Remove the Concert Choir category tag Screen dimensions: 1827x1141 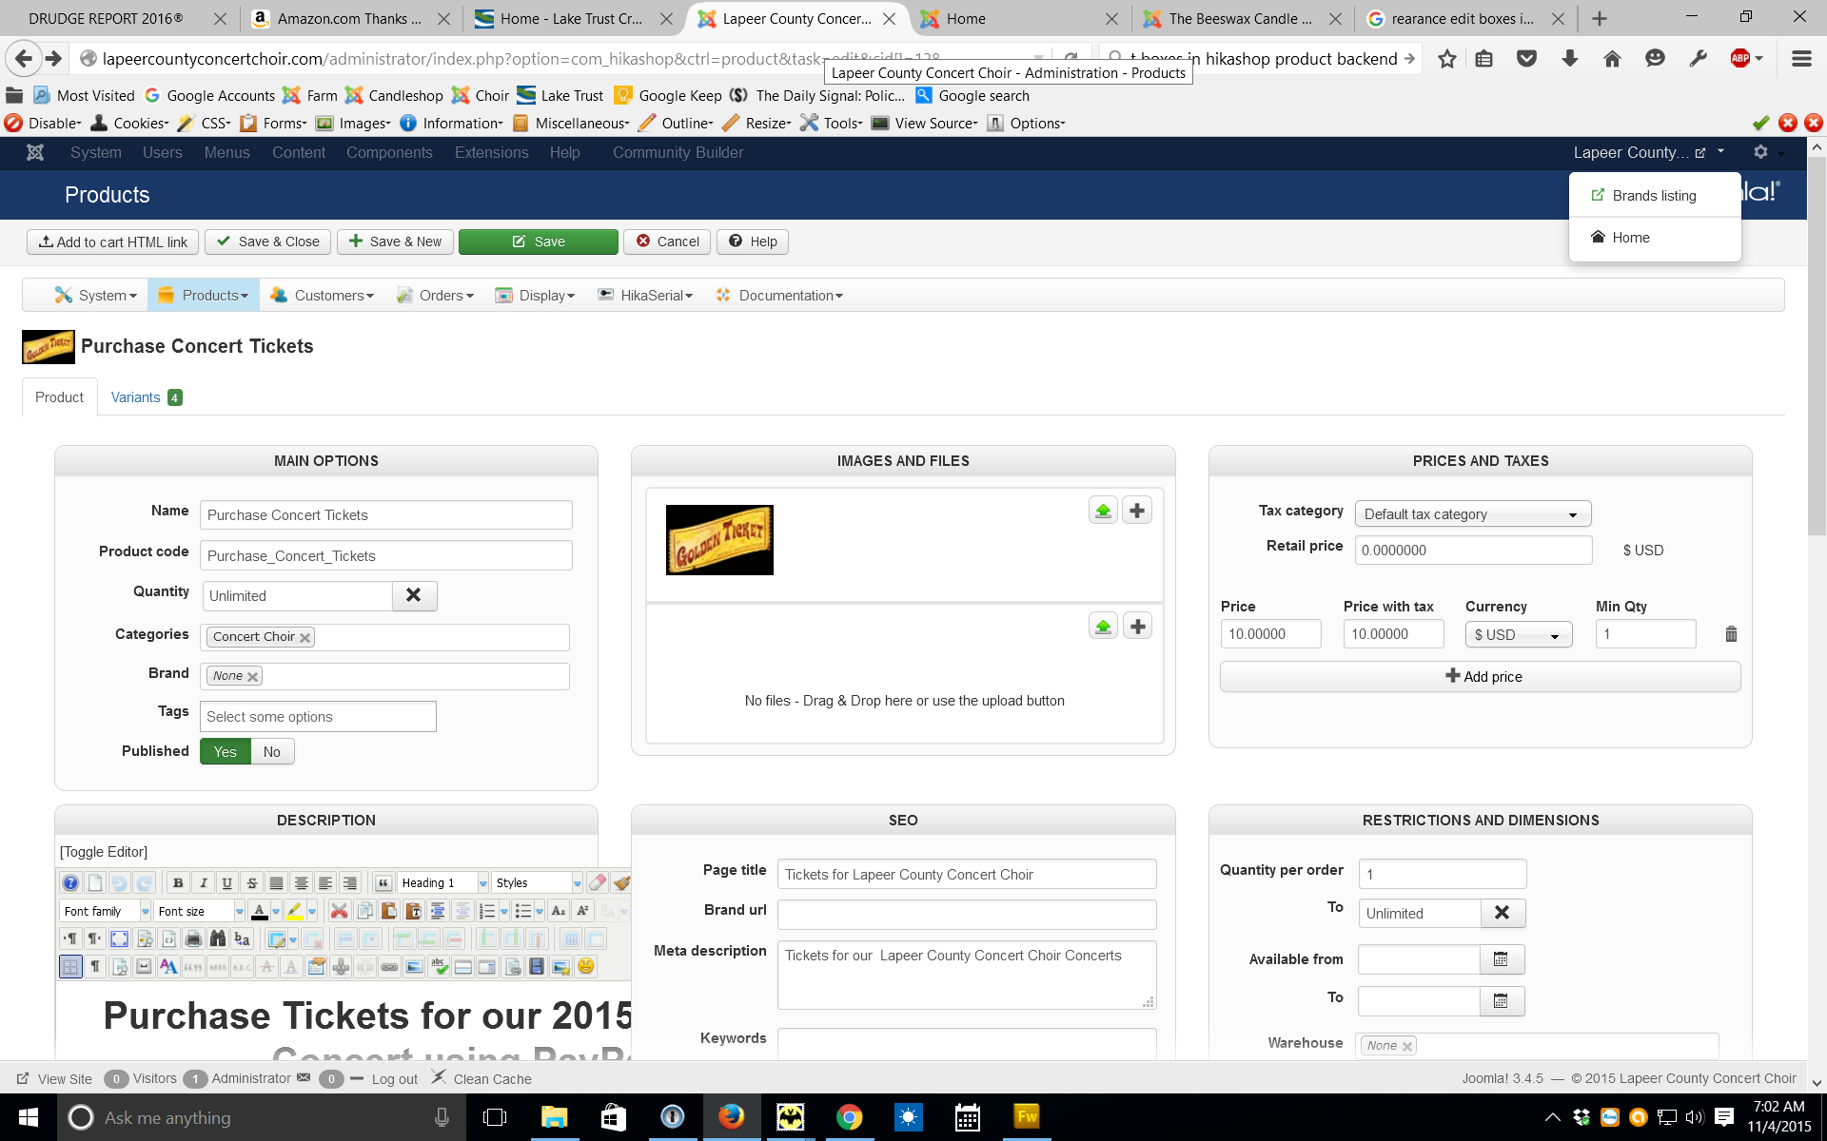click(x=305, y=638)
